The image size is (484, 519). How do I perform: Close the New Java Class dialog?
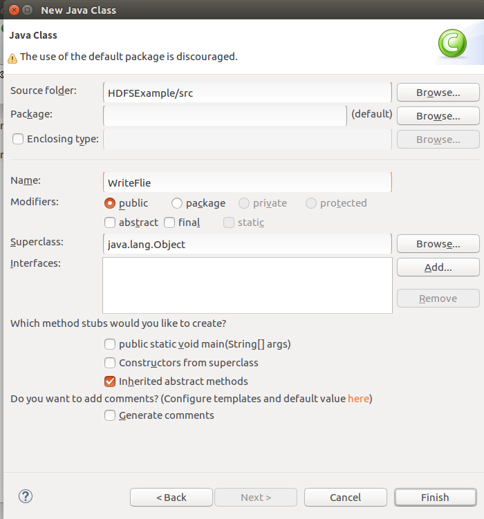pos(12,10)
